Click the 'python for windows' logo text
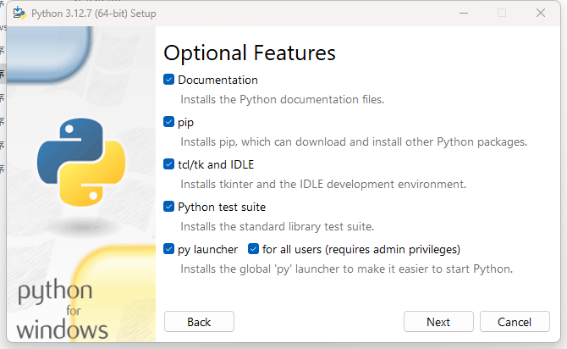The width and height of the screenshot is (567, 349). click(62, 310)
